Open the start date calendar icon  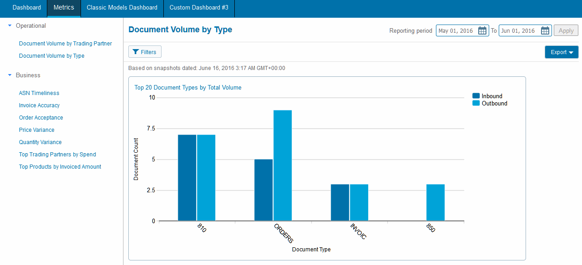pyautogui.click(x=482, y=31)
